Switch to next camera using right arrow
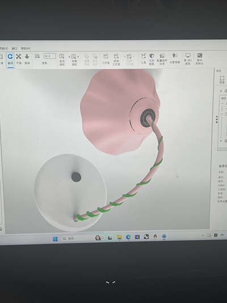This screenshot has height=303, width=227. [78, 57]
